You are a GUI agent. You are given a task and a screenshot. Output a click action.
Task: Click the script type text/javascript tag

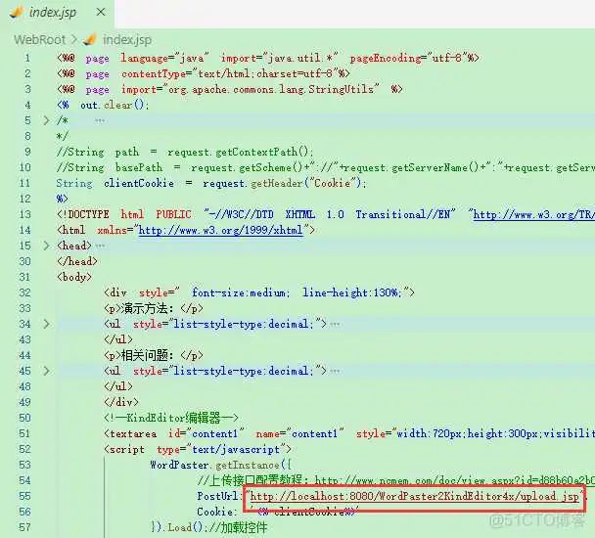click(x=198, y=449)
